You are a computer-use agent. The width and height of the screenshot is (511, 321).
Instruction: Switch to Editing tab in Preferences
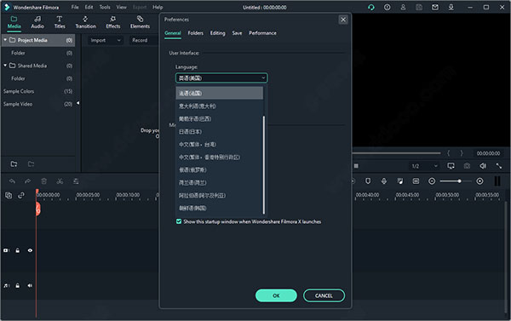tap(218, 33)
